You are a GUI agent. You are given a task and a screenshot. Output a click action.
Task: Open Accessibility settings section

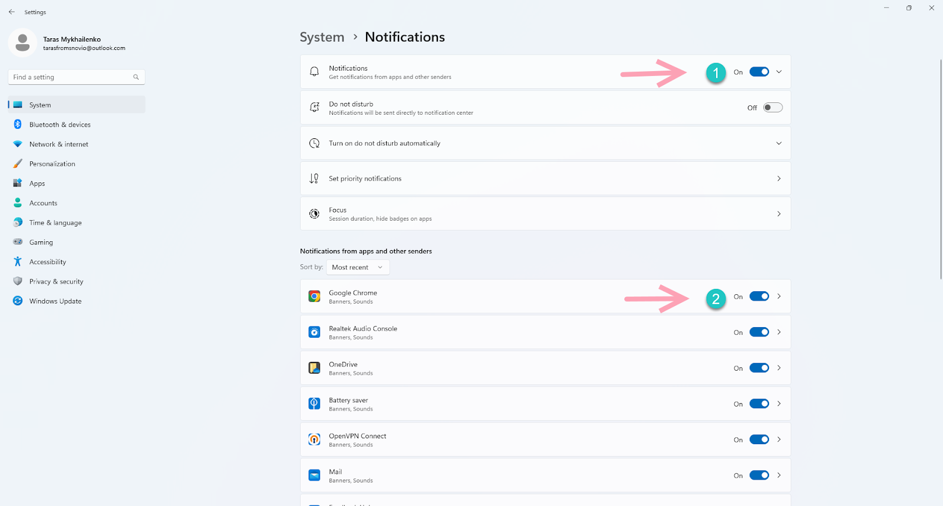(77, 262)
